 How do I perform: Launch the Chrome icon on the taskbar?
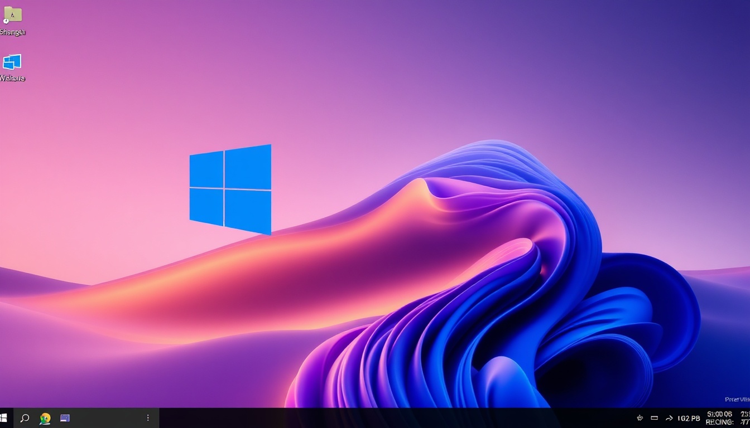(x=45, y=418)
